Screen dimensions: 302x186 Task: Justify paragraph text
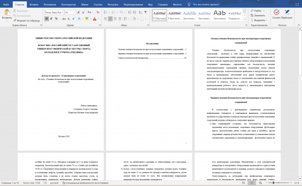[x=120, y=19]
